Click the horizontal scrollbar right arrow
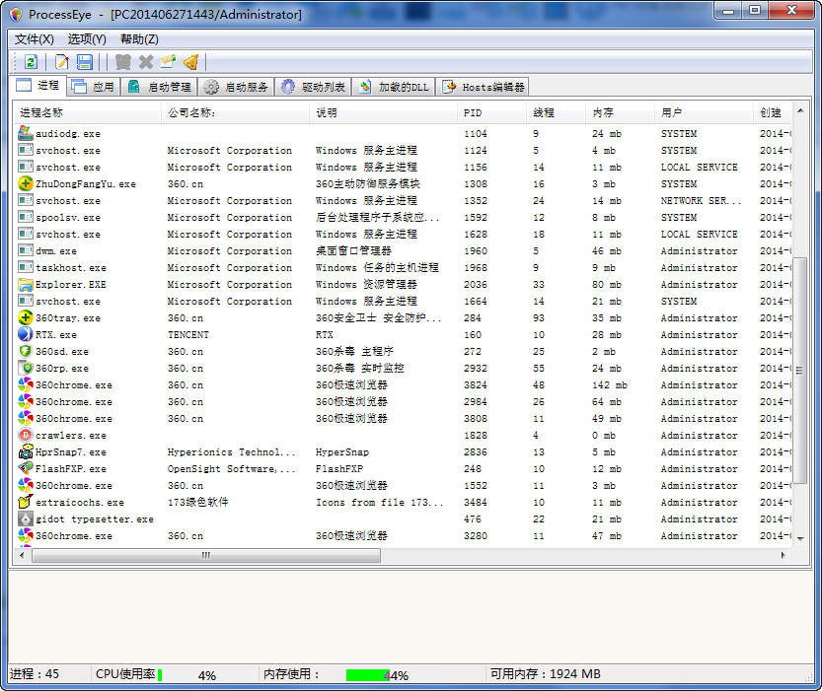The height and width of the screenshot is (691, 822). 784,555
